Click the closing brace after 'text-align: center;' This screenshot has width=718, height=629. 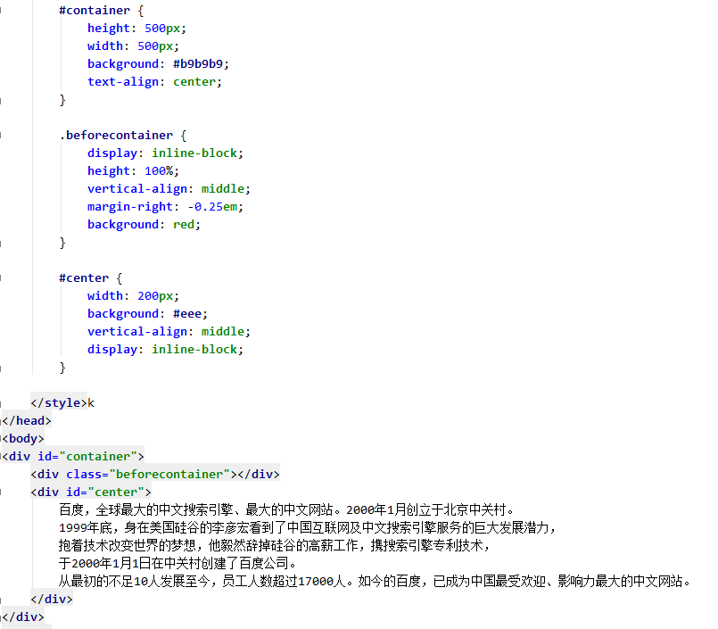[x=62, y=100]
